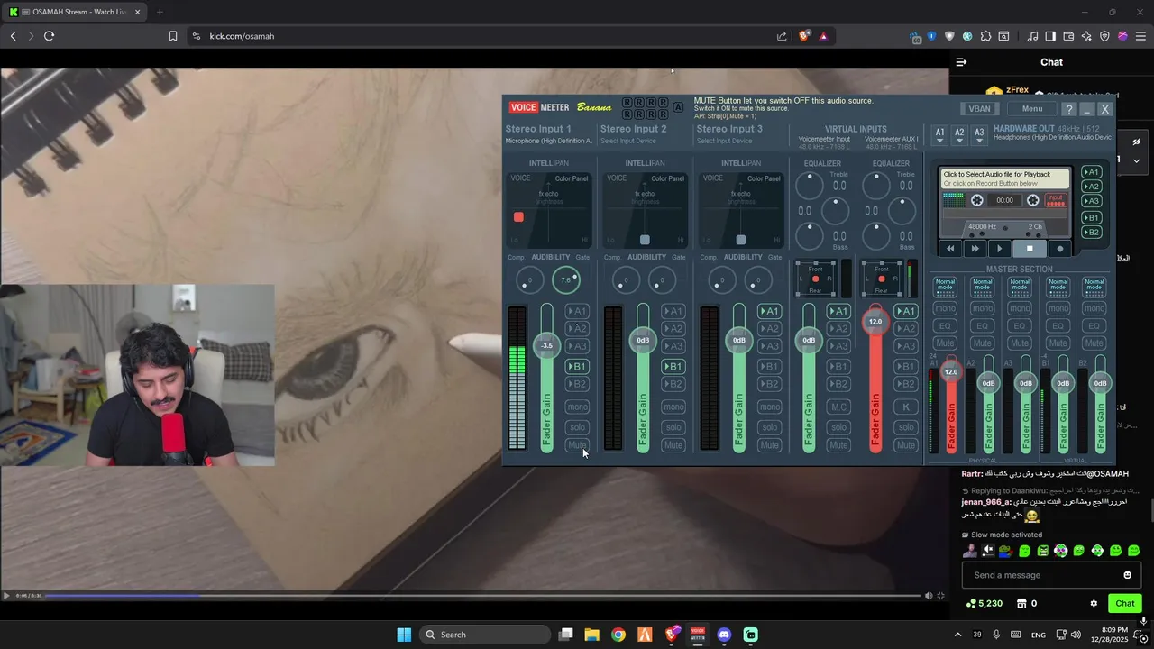Click the share page icon
Image resolution: width=1154 pixels, height=649 pixels.
point(782,36)
